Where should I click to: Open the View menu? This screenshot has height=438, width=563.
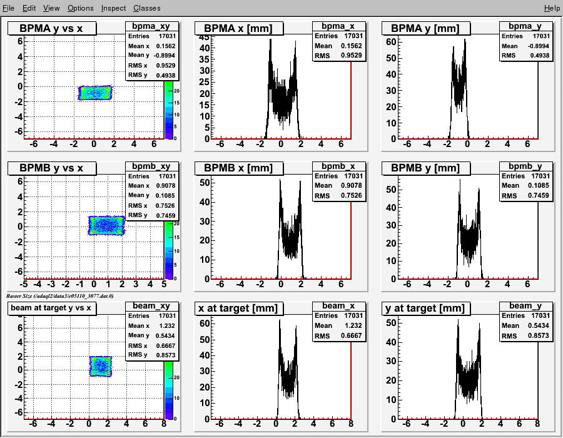[x=51, y=8]
